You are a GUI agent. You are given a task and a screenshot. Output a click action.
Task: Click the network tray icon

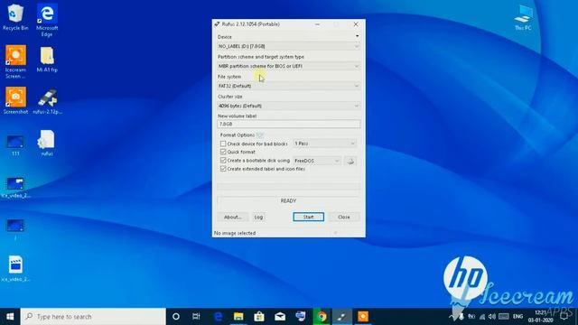point(481,317)
